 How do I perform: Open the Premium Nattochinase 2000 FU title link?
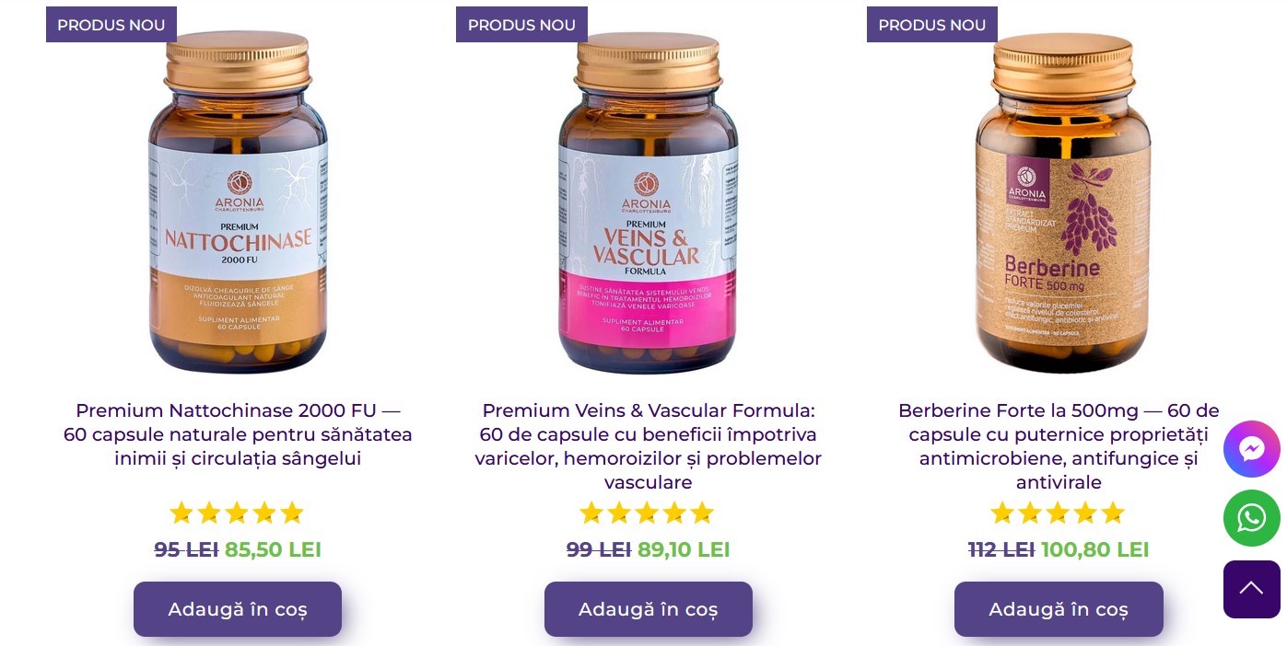[x=238, y=434]
